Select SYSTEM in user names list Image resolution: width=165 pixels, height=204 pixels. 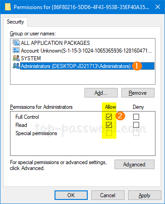tap(31, 58)
